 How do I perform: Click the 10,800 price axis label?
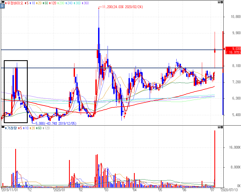tap(236, 17)
